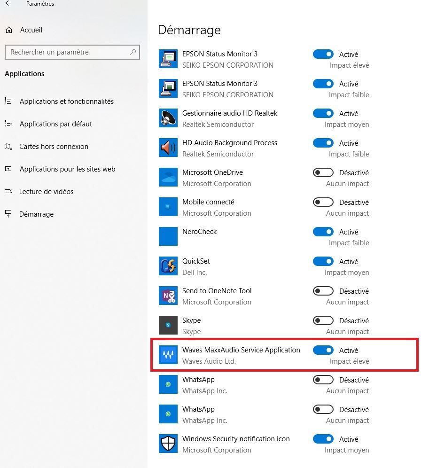Enable Mobile connecté at startup
Screen dimensions: 429x468
(323, 202)
